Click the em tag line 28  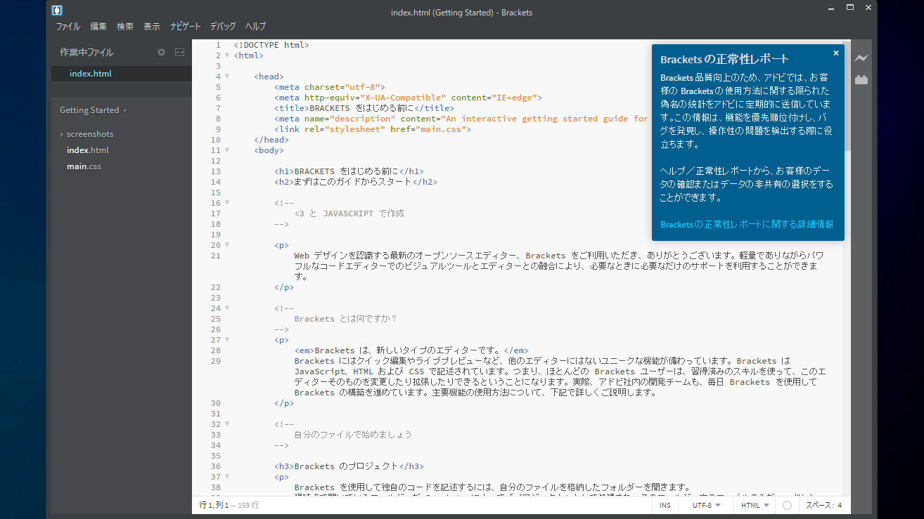click(x=411, y=350)
